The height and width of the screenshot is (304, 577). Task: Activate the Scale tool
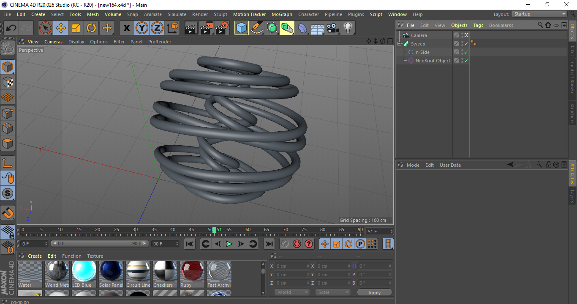[x=76, y=28]
